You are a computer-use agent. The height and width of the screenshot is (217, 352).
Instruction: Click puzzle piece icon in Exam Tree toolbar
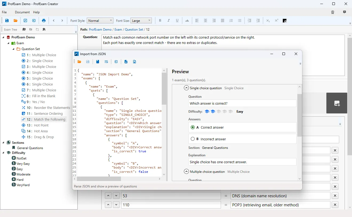click(x=44, y=30)
